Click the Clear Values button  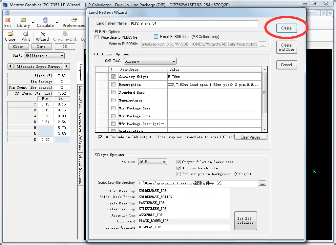(250, 137)
